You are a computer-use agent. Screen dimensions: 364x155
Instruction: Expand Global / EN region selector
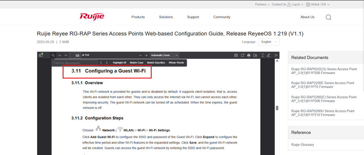(x=320, y=4)
